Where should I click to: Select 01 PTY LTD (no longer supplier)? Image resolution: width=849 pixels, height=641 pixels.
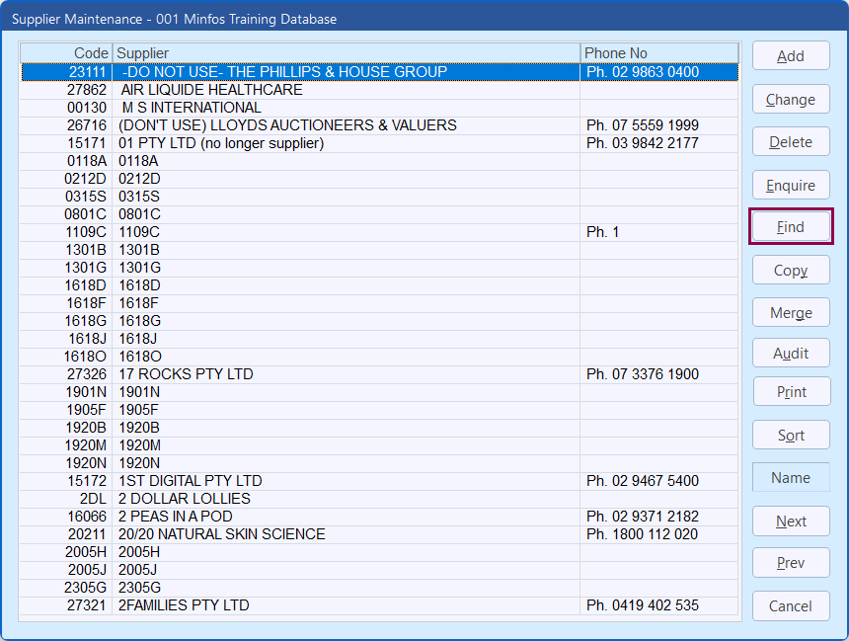tap(379, 143)
